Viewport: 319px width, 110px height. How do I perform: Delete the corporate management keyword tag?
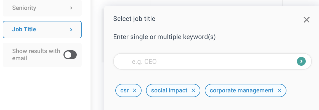pos(279,90)
